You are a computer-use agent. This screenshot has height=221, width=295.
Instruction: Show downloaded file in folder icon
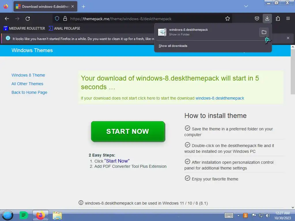click(264, 32)
